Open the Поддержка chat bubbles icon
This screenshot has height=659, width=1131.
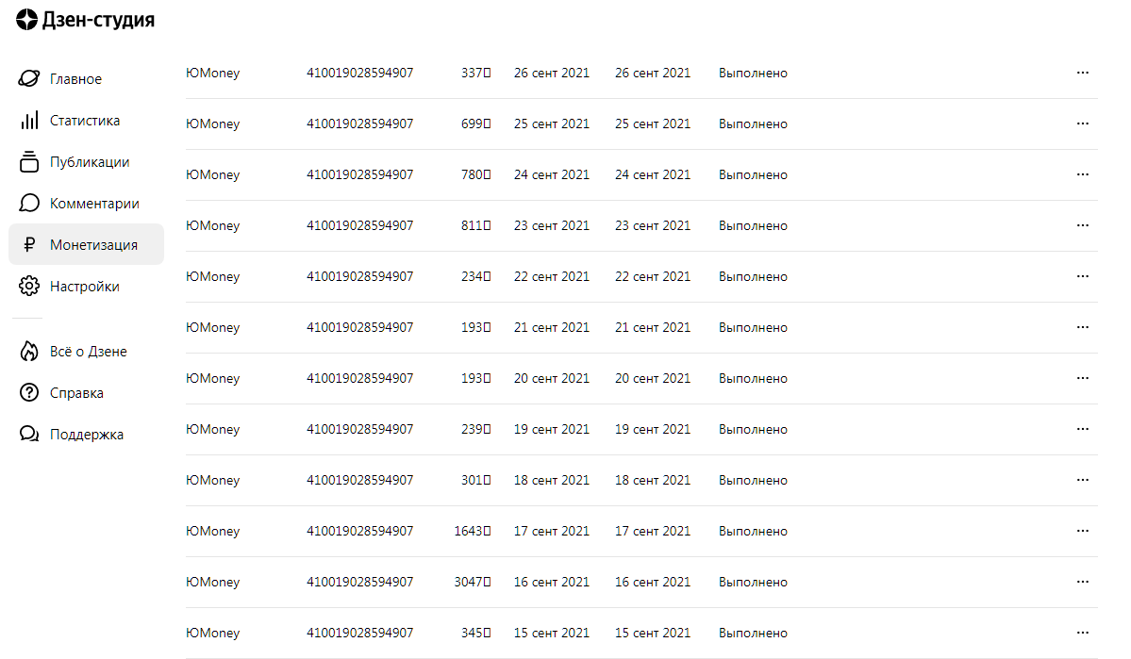29,435
